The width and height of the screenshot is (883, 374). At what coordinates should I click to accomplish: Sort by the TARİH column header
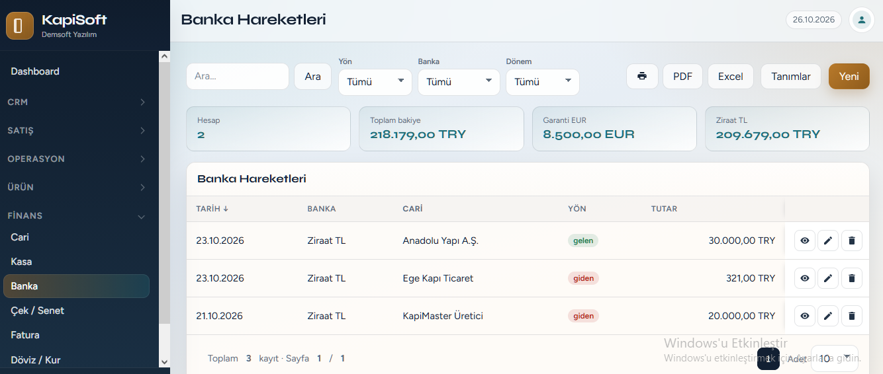coord(212,209)
